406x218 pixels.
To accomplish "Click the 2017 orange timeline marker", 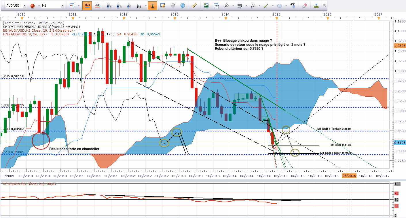I will 378,18.
